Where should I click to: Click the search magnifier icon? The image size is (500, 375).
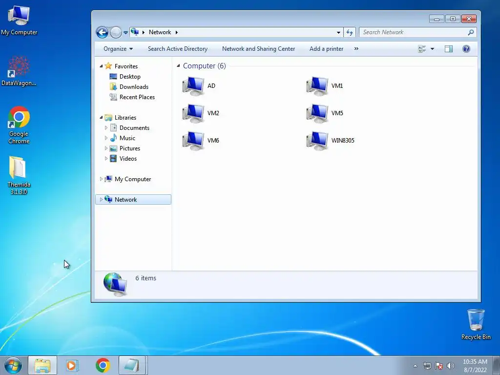click(x=471, y=32)
